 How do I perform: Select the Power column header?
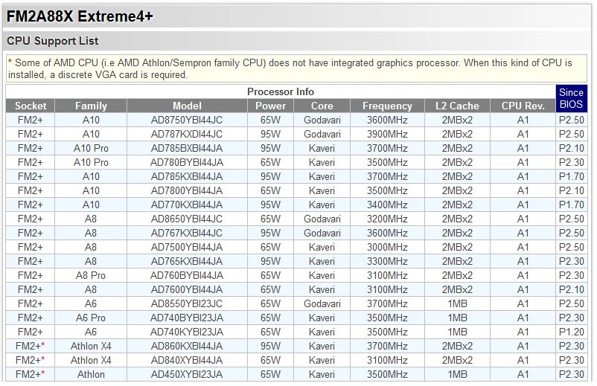[x=270, y=106]
